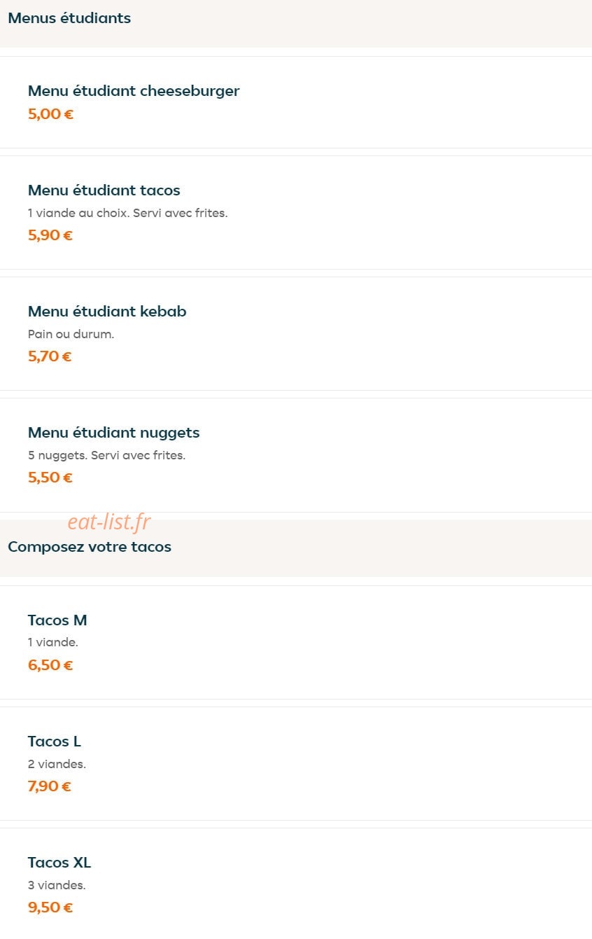Select the Menu étudiant tacos item
Image resolution: width=592 pixels, height=939 pixels.
point(296,212)
